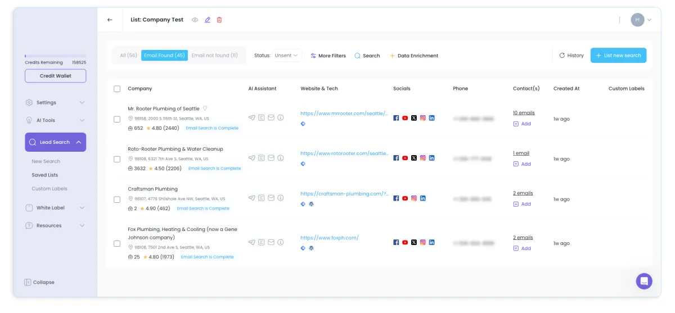Open the rotorooter.com website link
Screen dimensions: 675x313
click(x=344, y=153)
